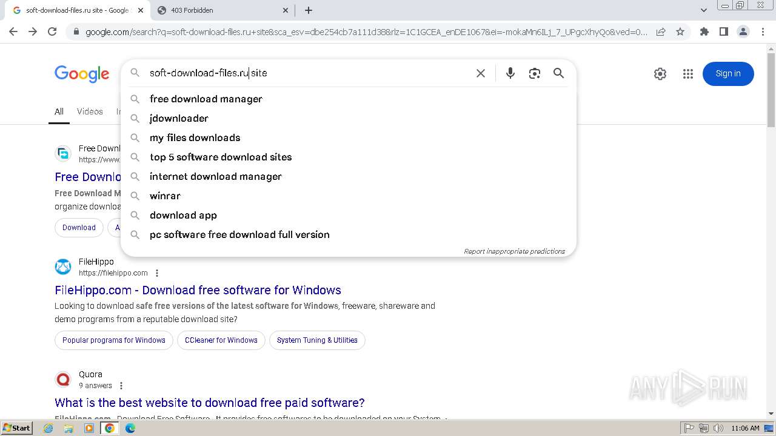
Task: Submit the search with the magnifier button
Action: pyautogui.click(x=558, y=73)
